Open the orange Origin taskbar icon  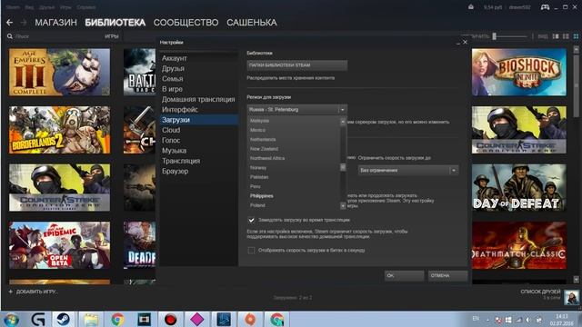tap(250, 319)
